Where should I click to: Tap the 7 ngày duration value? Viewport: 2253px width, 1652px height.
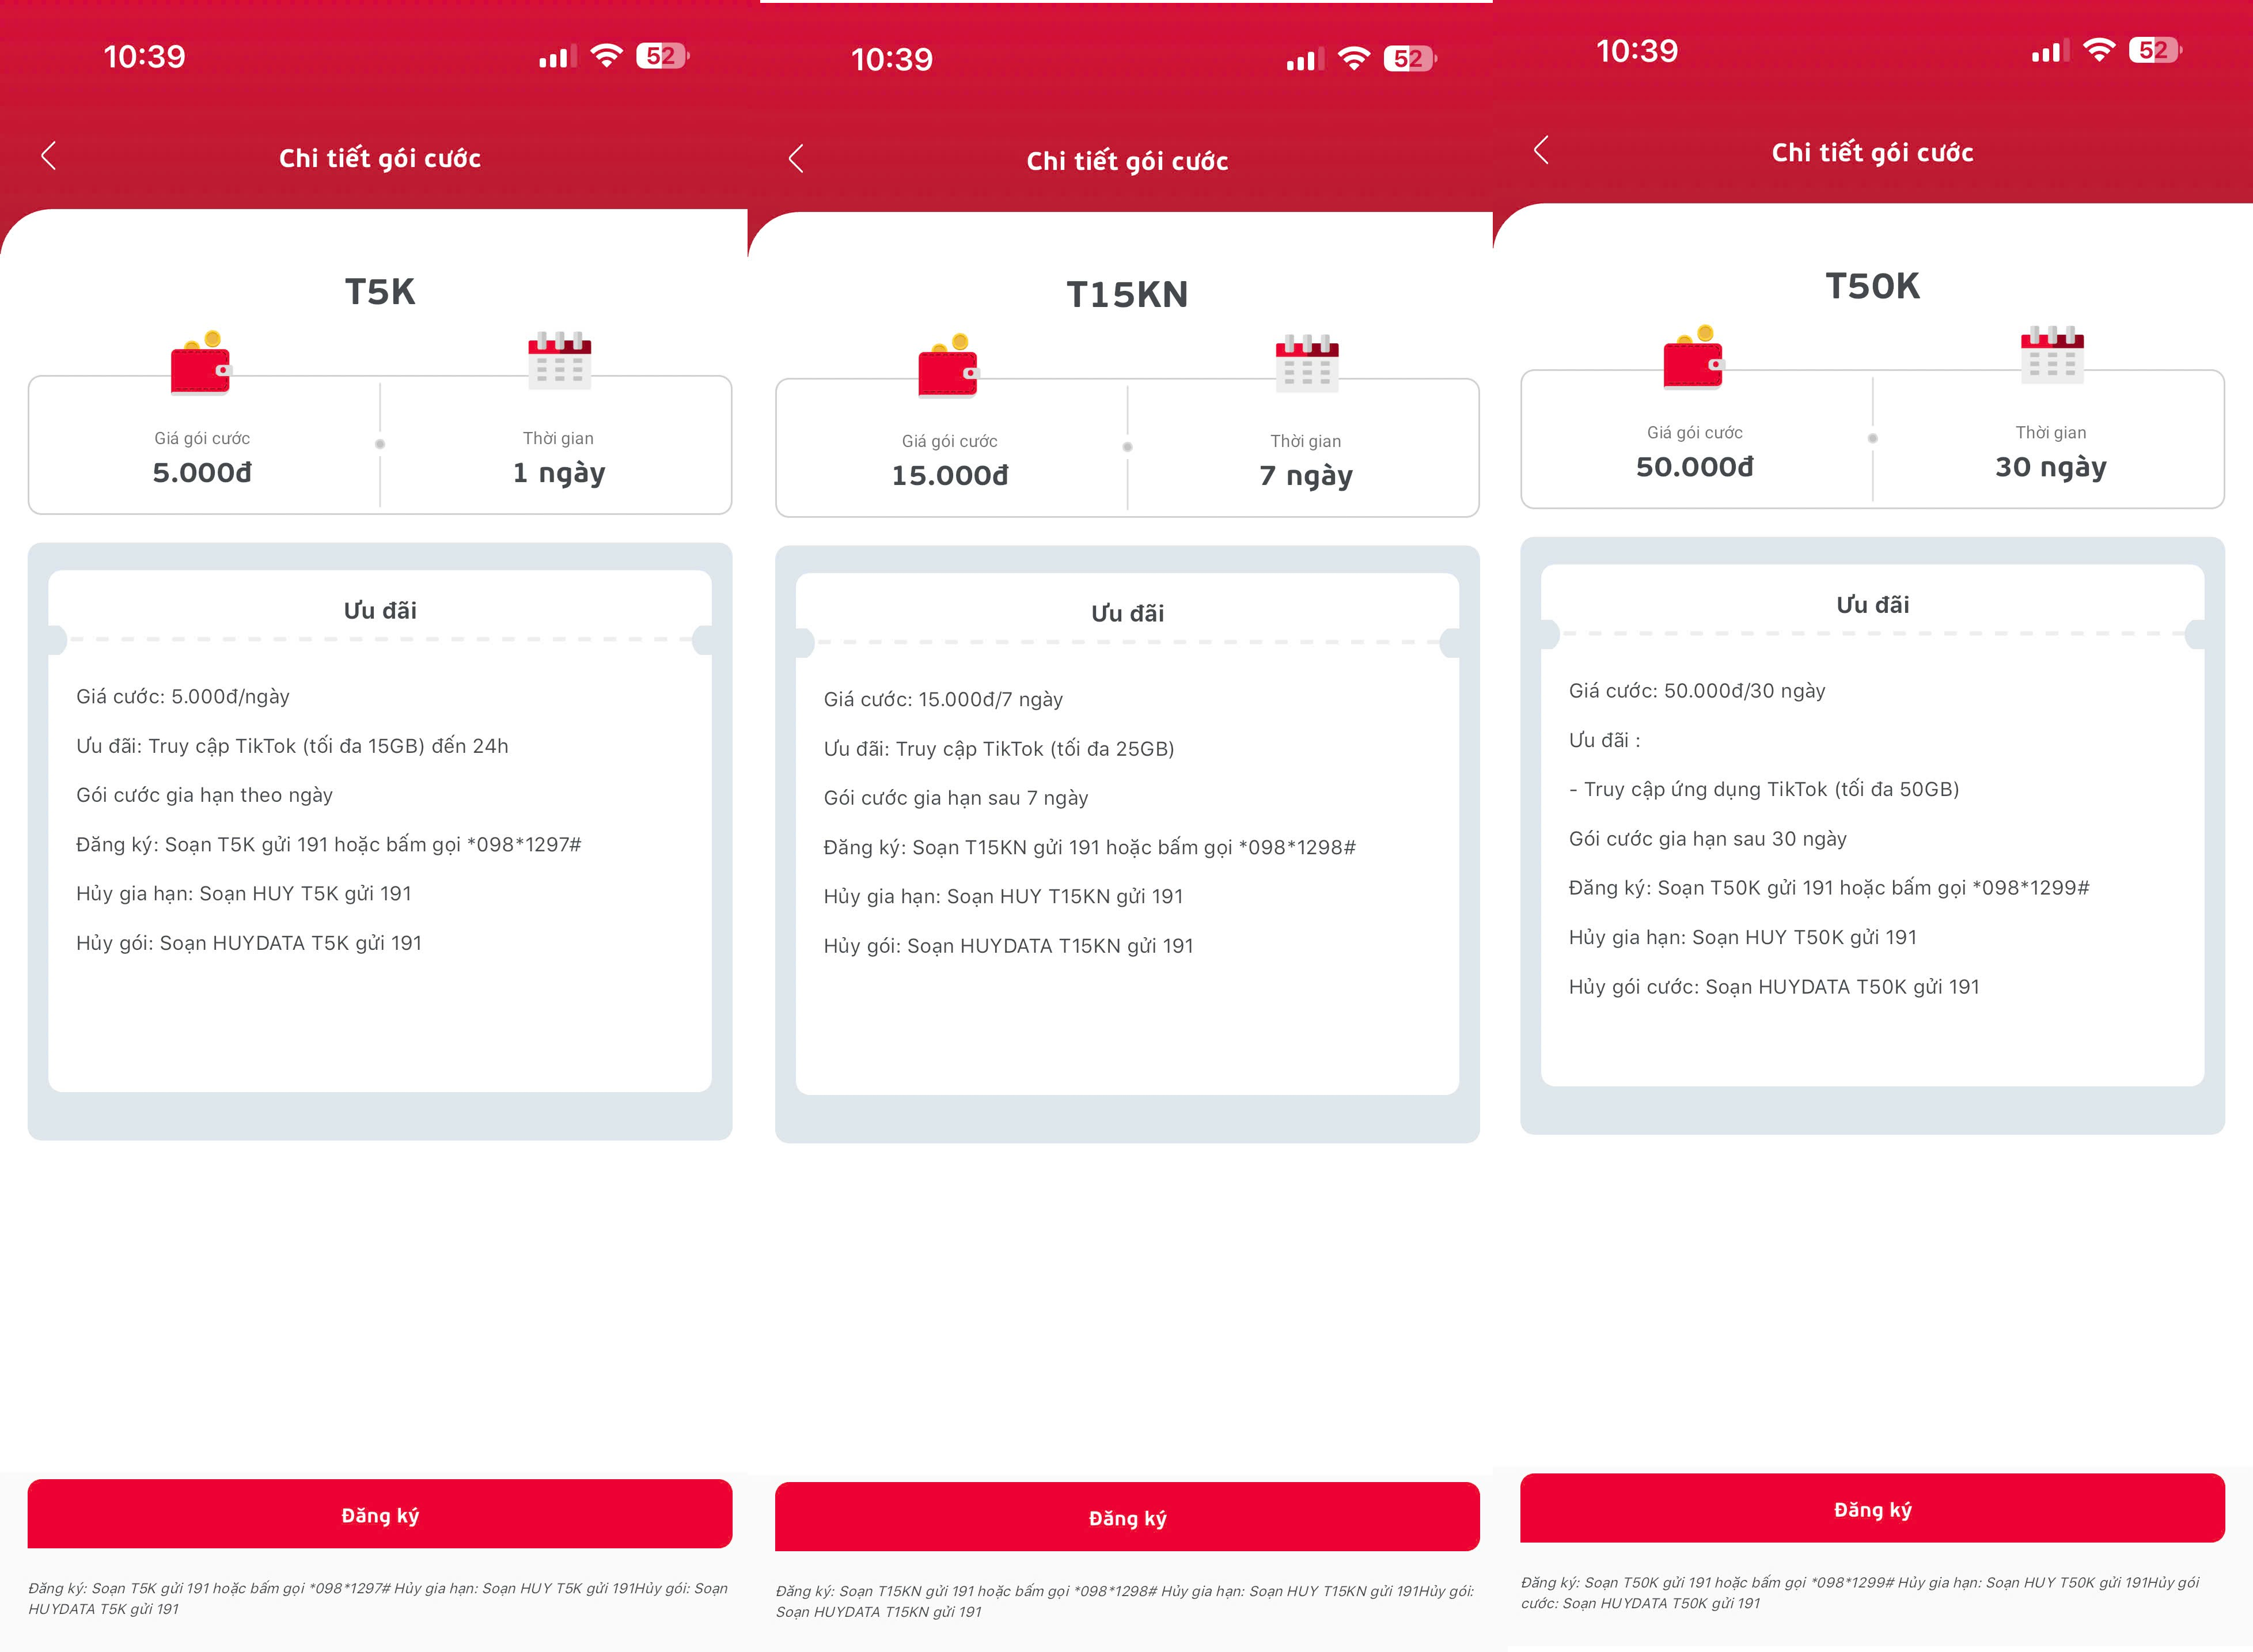[x=1306, y=476]
